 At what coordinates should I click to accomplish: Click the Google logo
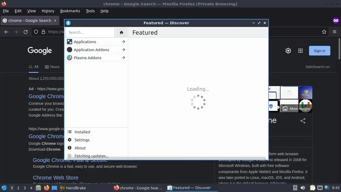40,51
